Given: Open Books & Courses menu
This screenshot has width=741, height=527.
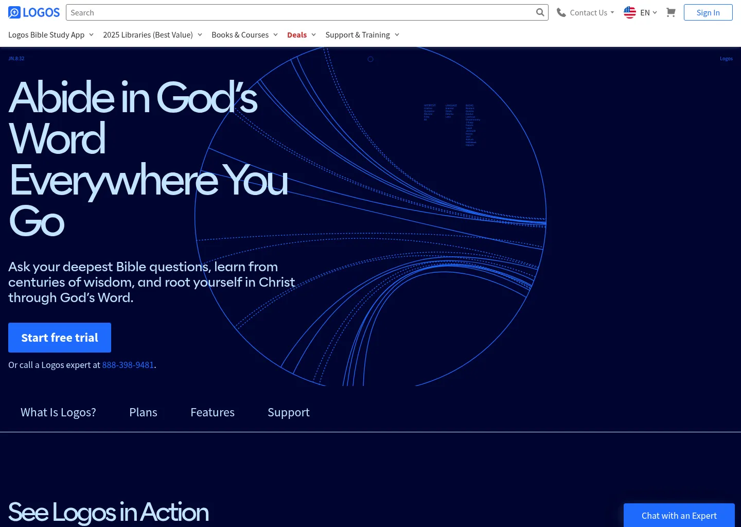Looking at the screenshot, I should [x=240, y=34].
